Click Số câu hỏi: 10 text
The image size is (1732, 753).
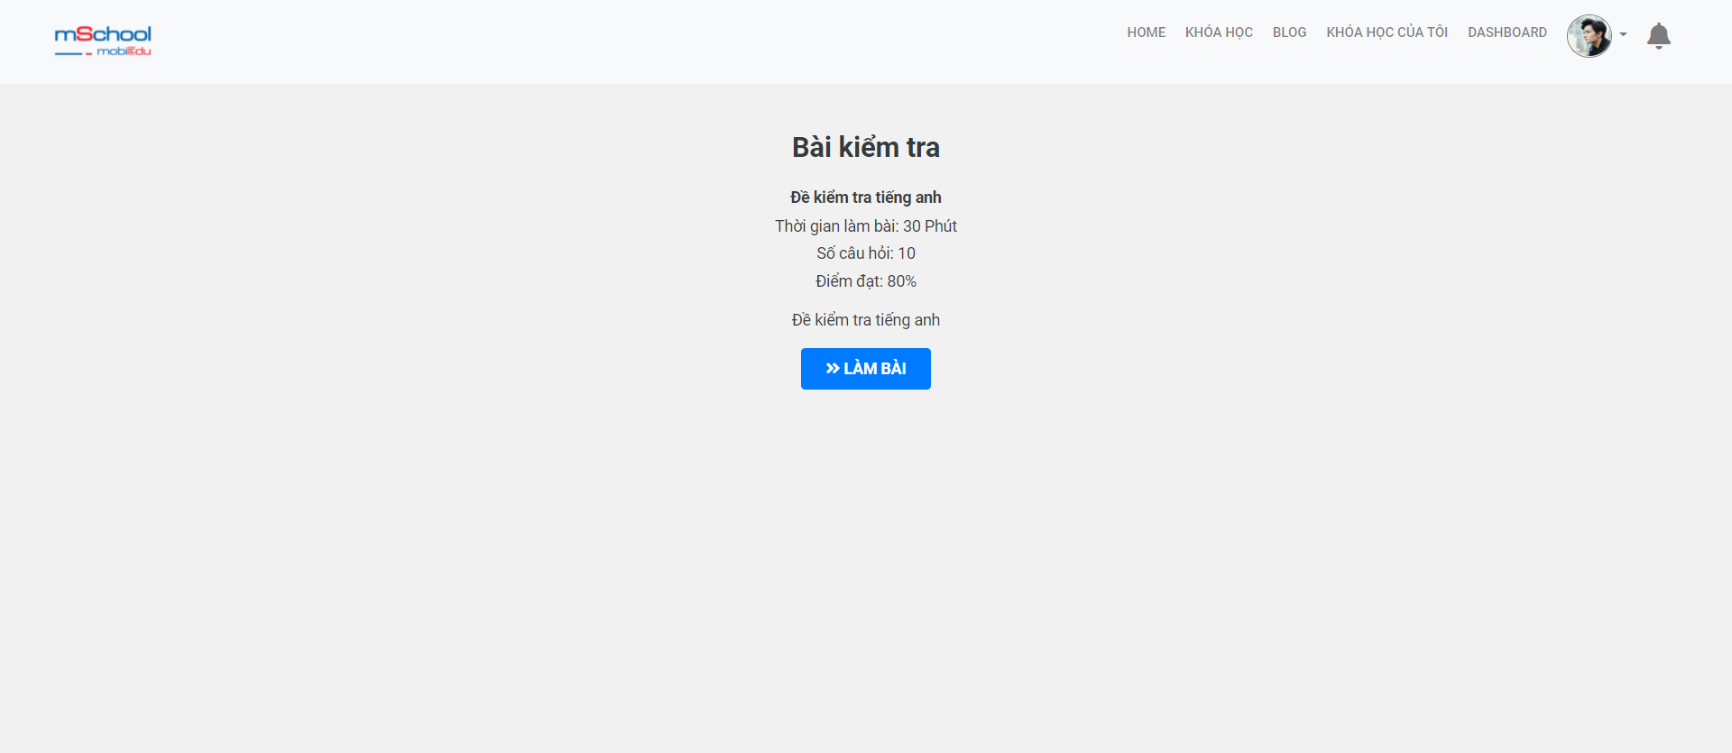[866, 253]
